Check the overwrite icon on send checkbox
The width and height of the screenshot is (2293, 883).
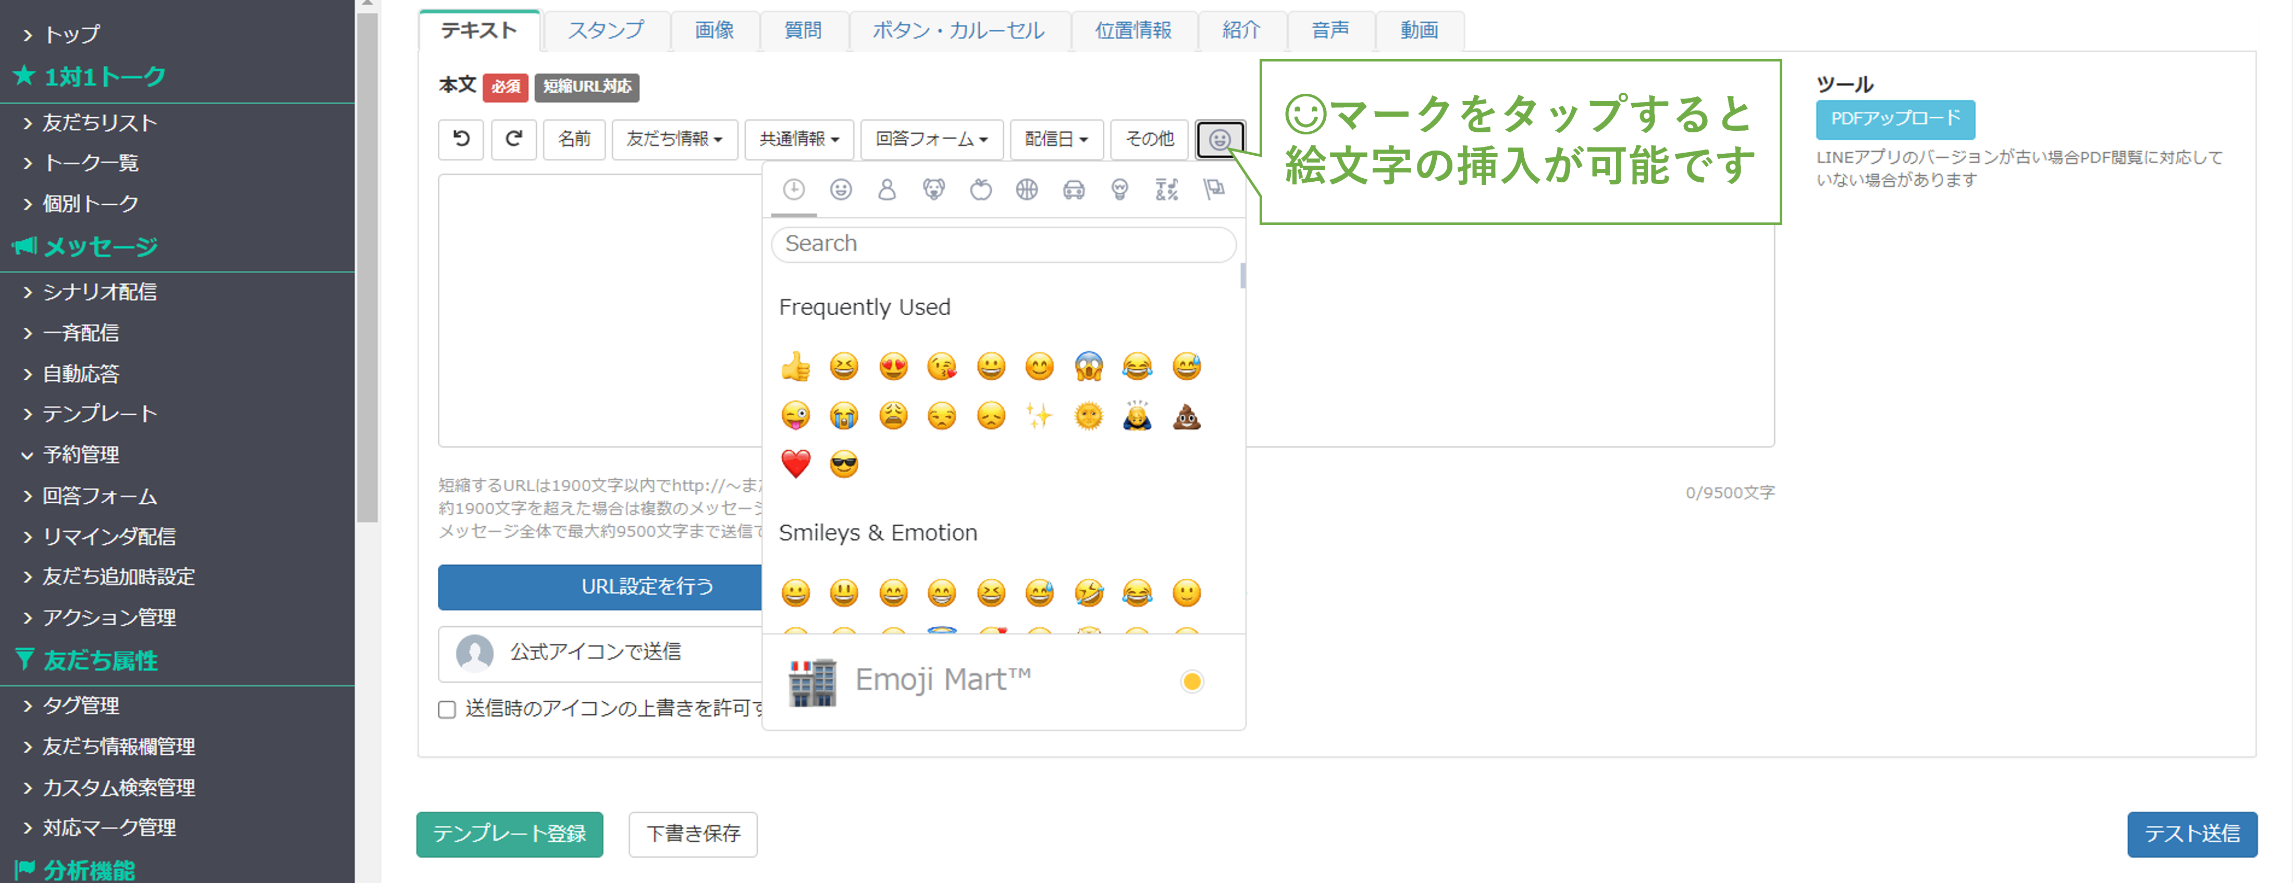point(447,710)
